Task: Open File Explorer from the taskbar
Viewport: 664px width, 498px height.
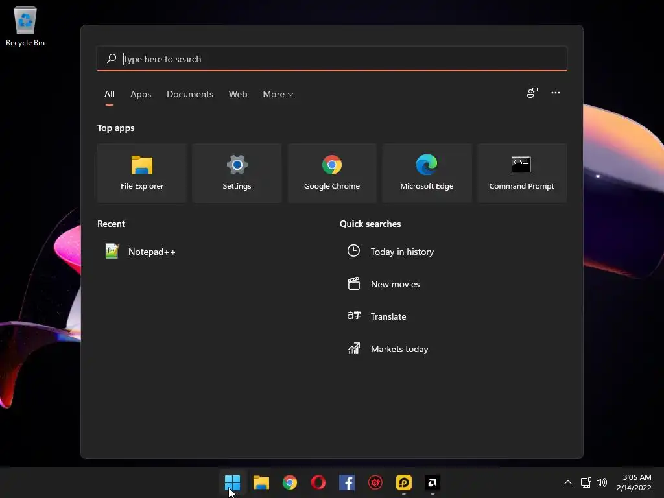Action: pyautogui.click(x=261, y=482)
